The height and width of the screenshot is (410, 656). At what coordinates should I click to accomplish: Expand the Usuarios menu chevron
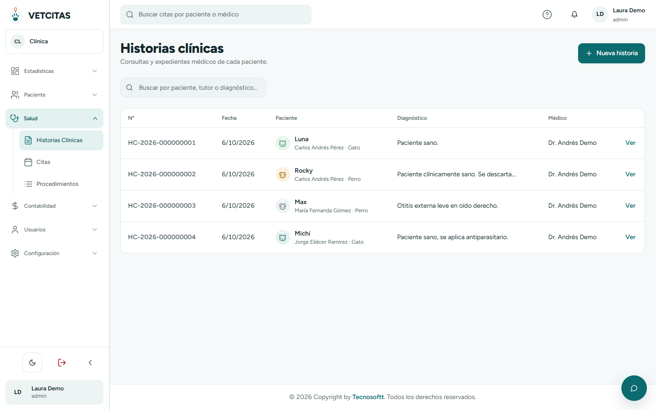pyautogui.click(x=95, y=230)
